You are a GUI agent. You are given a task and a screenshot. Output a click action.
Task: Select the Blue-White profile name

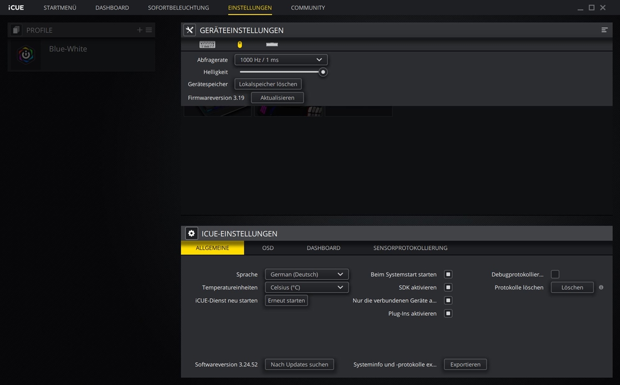coord(68,49)
